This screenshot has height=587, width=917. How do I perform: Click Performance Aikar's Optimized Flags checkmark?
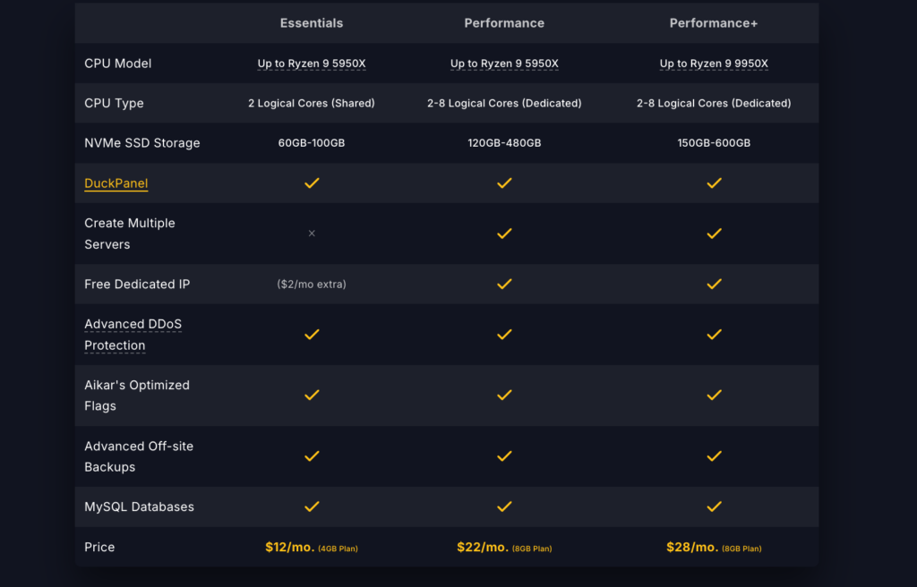(504, 396)
